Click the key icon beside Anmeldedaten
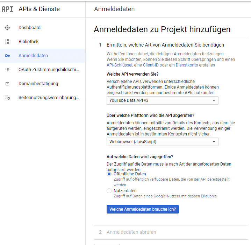 pyautogui.click(x=7, y=56)
